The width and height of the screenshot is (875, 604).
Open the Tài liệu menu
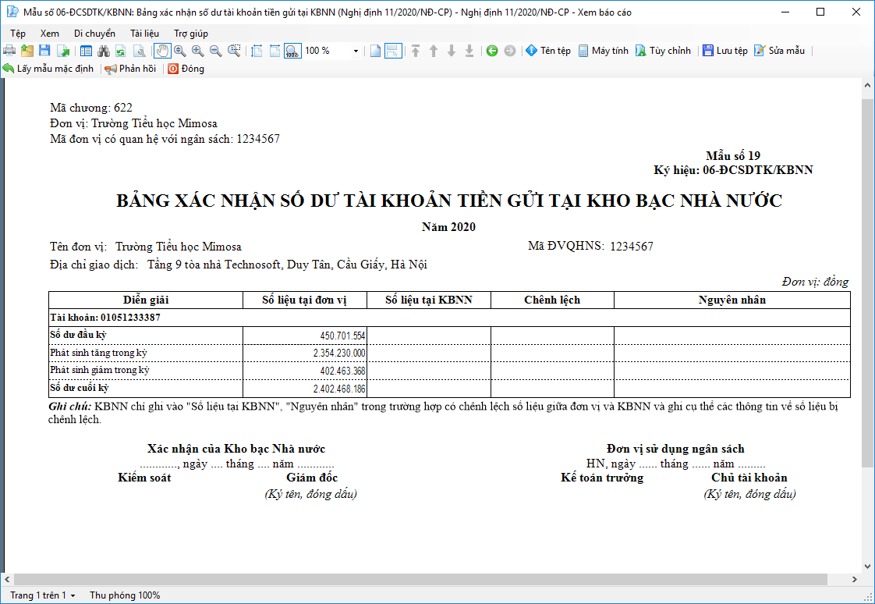click(144, 34)
